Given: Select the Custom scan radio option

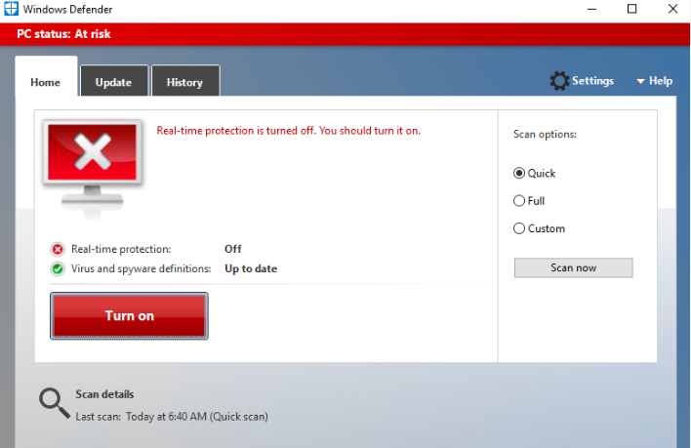Looking at the screenshot, I should pyautogui.click(x=519, y=228).
